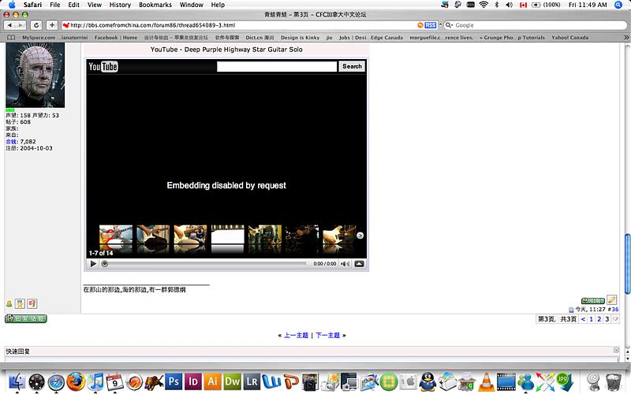The width and height of the screenshot is (631, 394).
Task: Open the Trash in the dock
Action: coord(614,381)
